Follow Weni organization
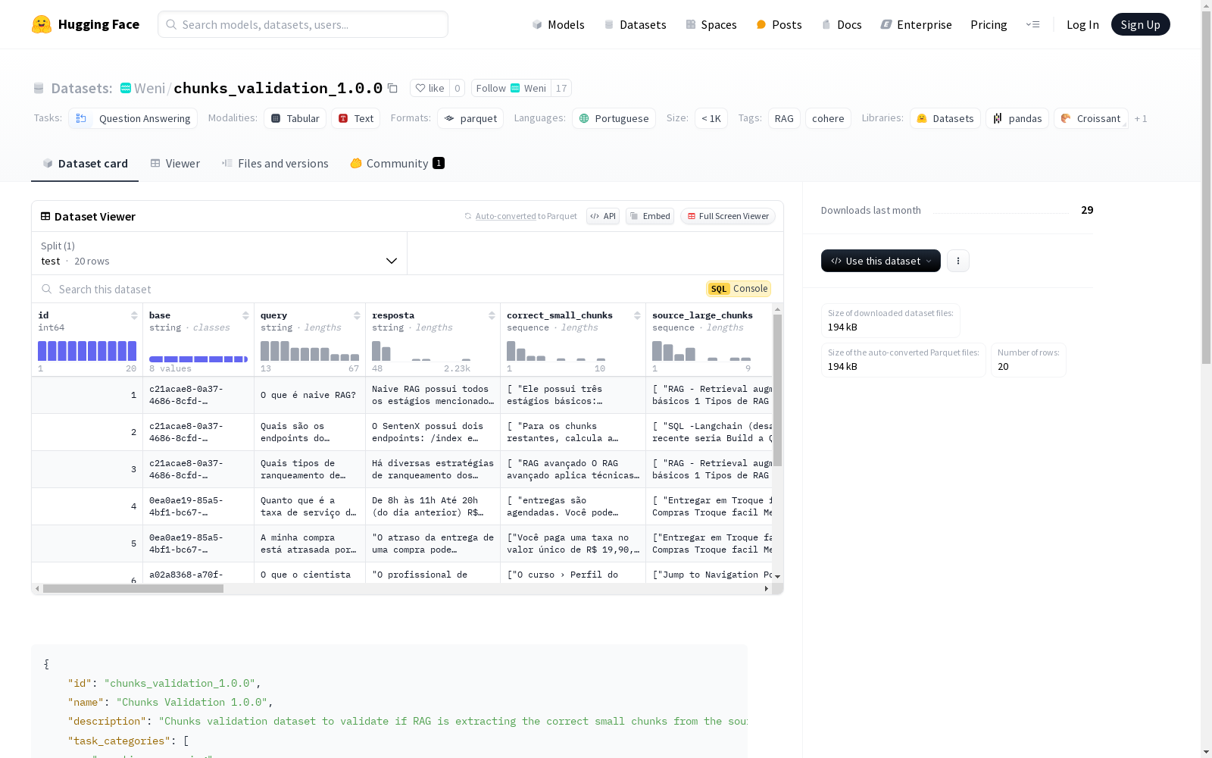Image resolution: width=1212 pixels, height=758 pixels. (x=511, y=88)
